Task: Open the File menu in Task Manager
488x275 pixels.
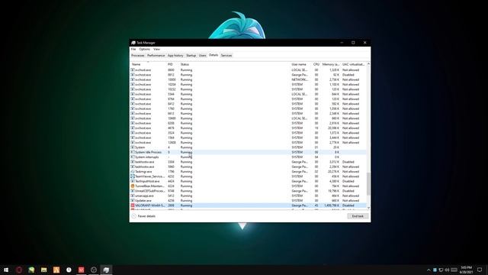Action: tap(133, 49)
